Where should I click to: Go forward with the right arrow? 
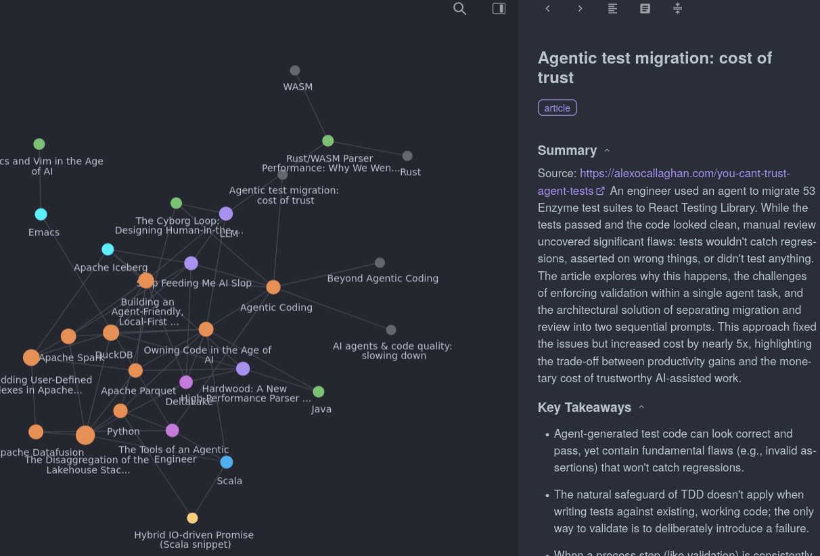580,9
